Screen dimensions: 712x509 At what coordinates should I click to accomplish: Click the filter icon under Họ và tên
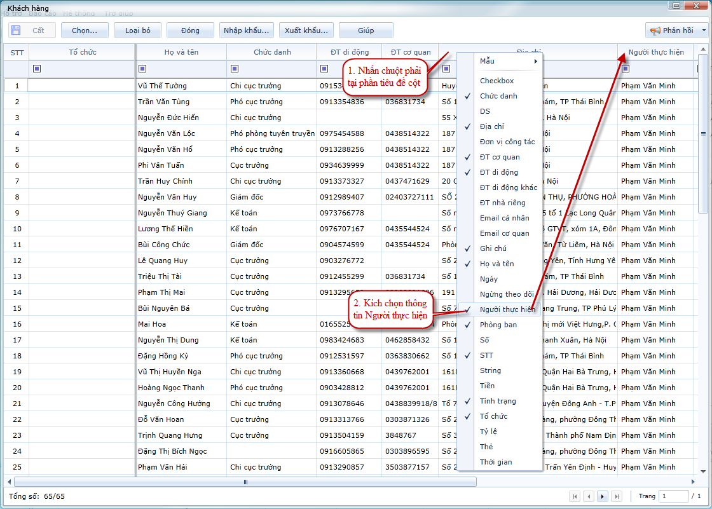click(x=142, y=69)
